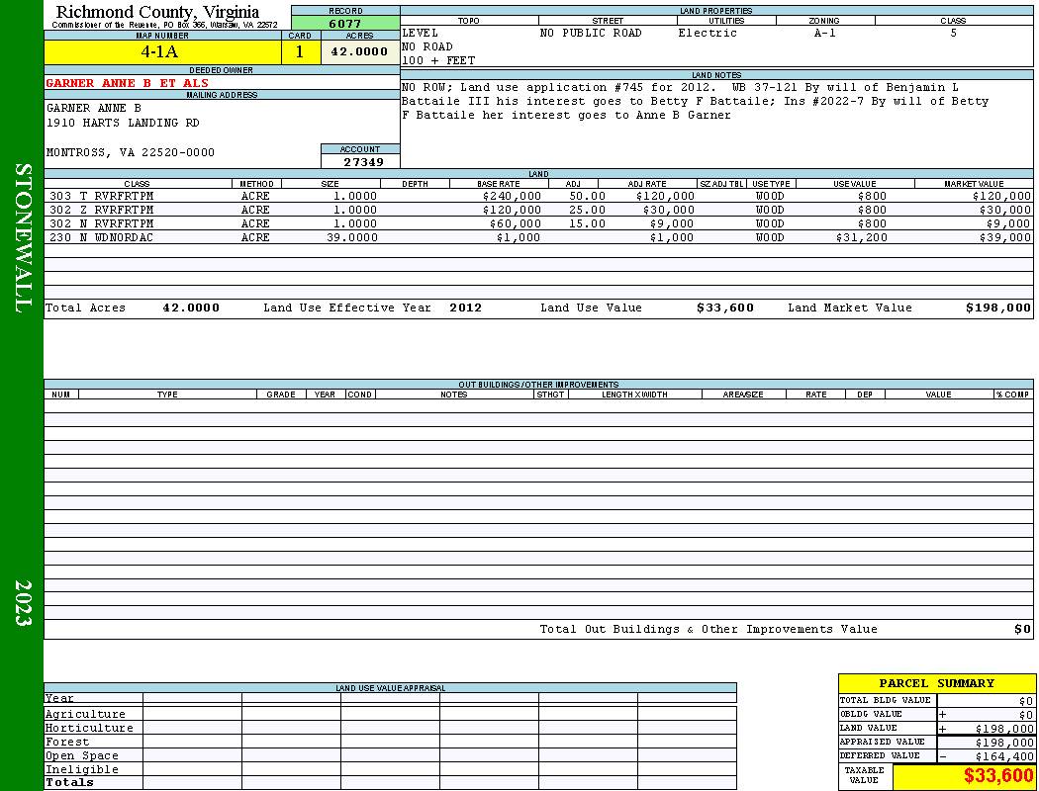The width and height of the screenshot is (1039, 791).
Task: Click the NO ROAD topo entry
Action: click(427, 46)
